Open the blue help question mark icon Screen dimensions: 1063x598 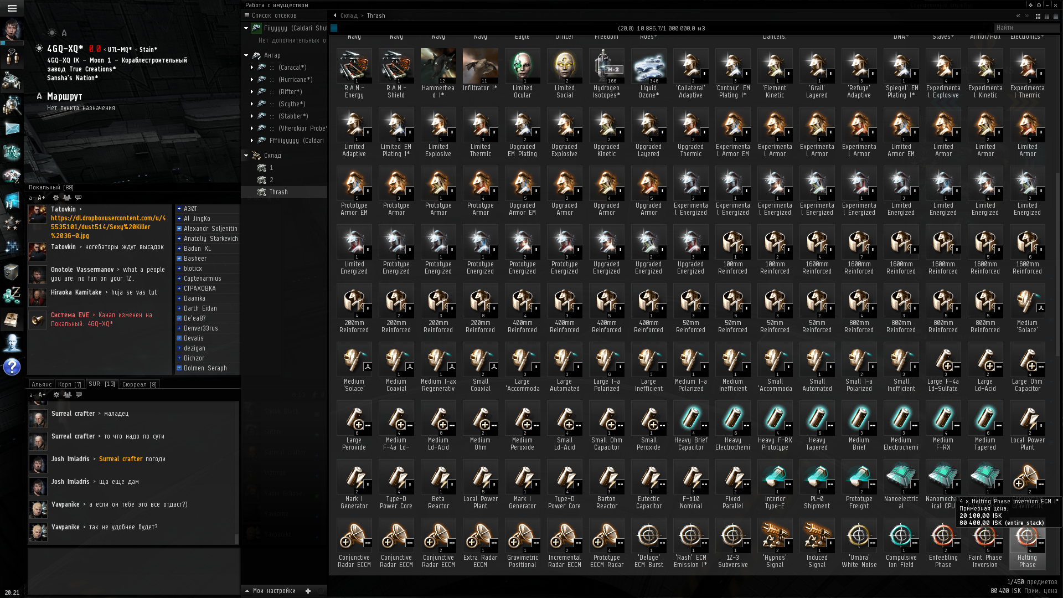[12, 367]
